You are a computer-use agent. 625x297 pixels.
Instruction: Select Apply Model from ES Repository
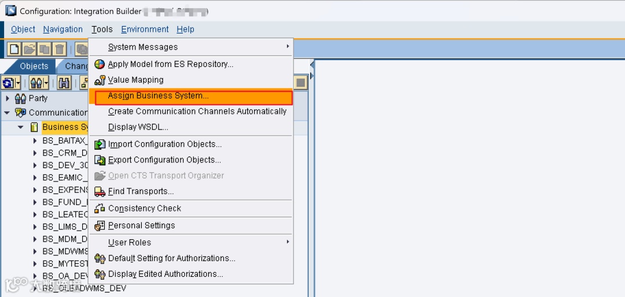[190, 64]
